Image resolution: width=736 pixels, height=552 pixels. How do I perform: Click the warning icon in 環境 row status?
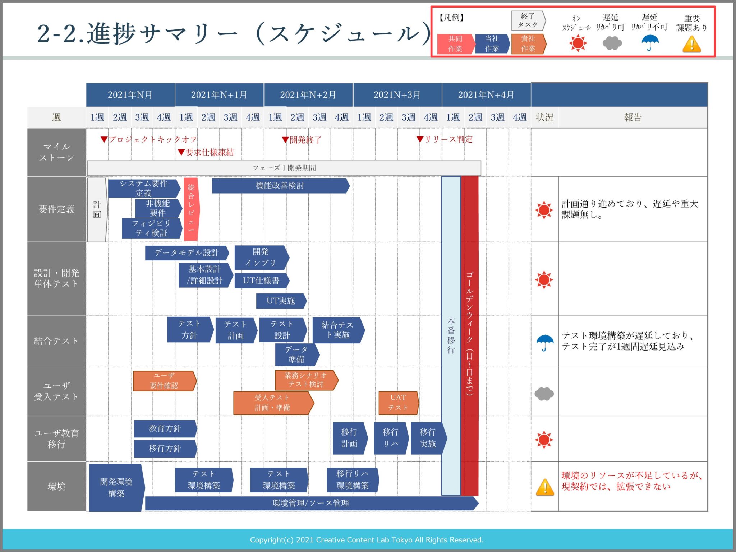point(545,488)
